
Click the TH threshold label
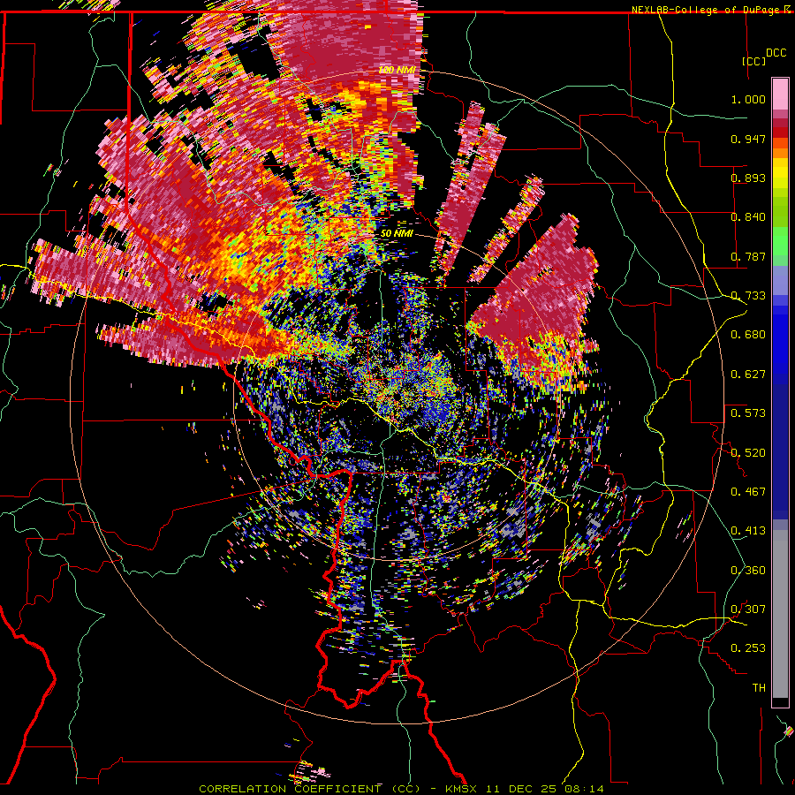pyautogui.click(x=759, y=688)
